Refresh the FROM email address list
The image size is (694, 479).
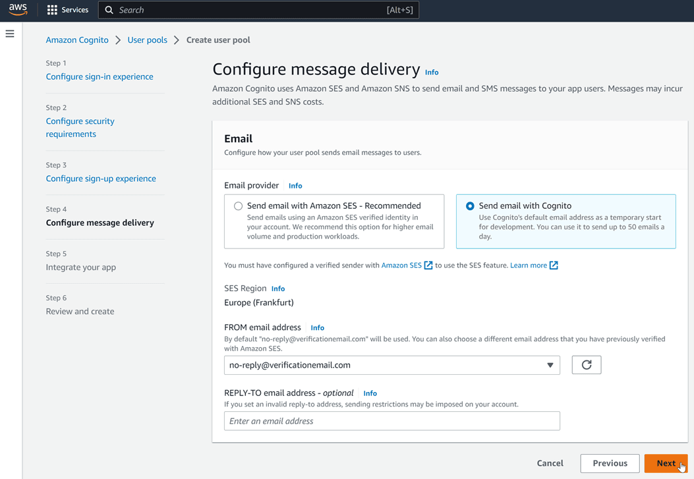click(x=586, y=364)
